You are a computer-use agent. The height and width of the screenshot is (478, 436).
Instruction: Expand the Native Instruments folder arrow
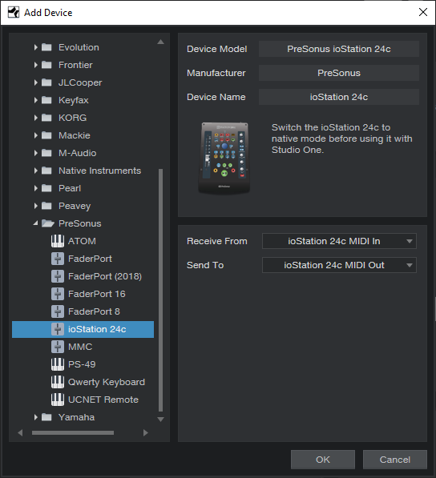(36, 171)
